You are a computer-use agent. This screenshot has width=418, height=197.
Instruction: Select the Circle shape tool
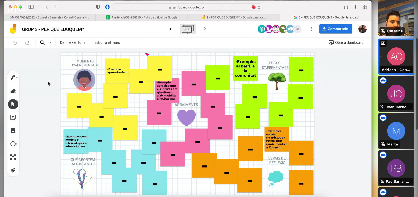[x=13, y=144]
